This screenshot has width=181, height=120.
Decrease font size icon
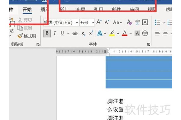pyautogui.click(x=107, y=22)
